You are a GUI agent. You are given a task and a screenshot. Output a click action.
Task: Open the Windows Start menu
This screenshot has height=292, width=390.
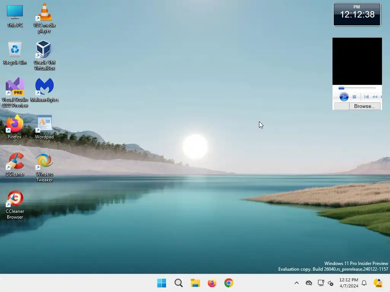[x=161, y=283]
